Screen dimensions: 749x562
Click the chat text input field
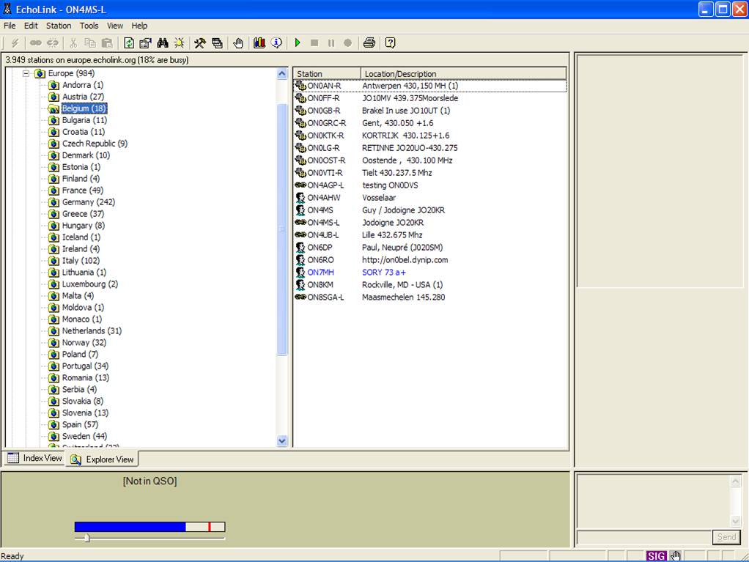[x=643, y=536]
